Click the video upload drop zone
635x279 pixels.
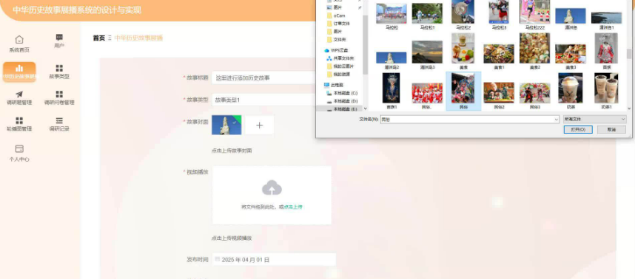272,195
